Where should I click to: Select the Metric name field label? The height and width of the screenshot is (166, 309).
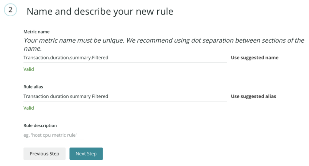coord(37,32)
